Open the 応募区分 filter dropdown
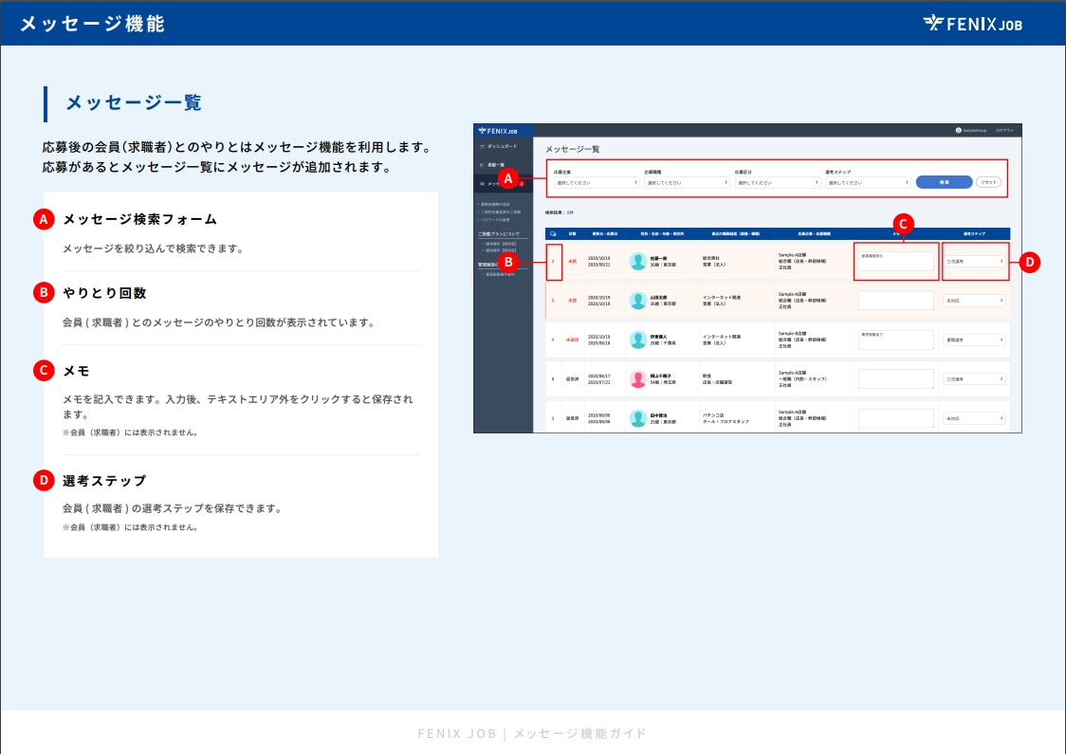 (x=778, y=181)
